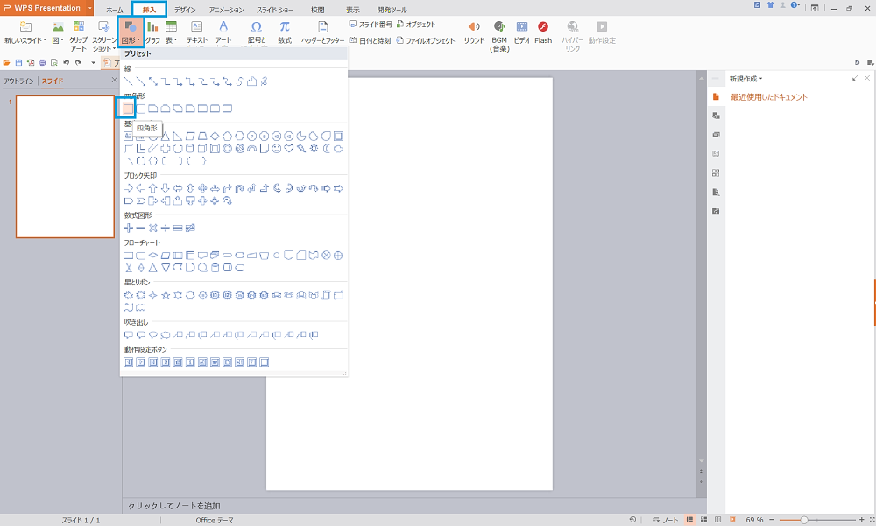The height and width of the screenshot is (526, 876).
Task: Click ファイルオブジェクト button
Action: (x=426, y=40)
